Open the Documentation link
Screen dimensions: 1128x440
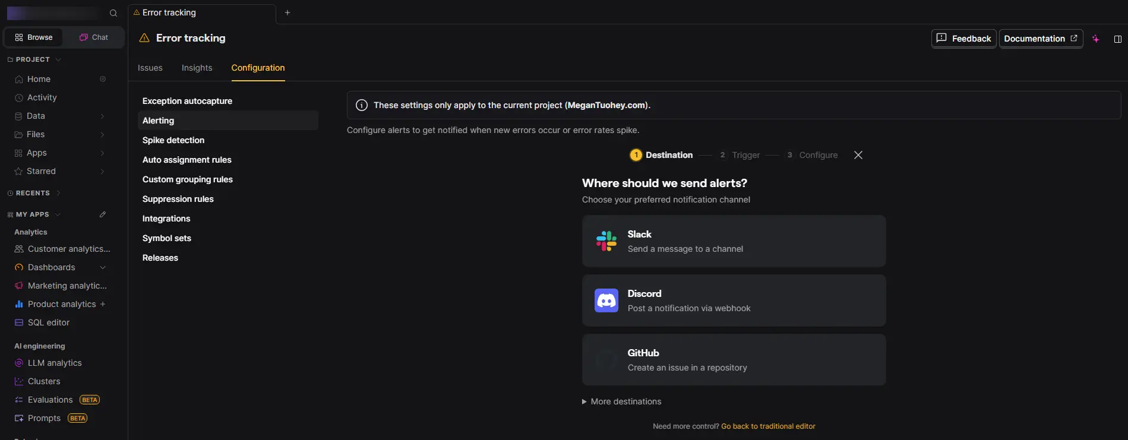(x=1041, y=39)
